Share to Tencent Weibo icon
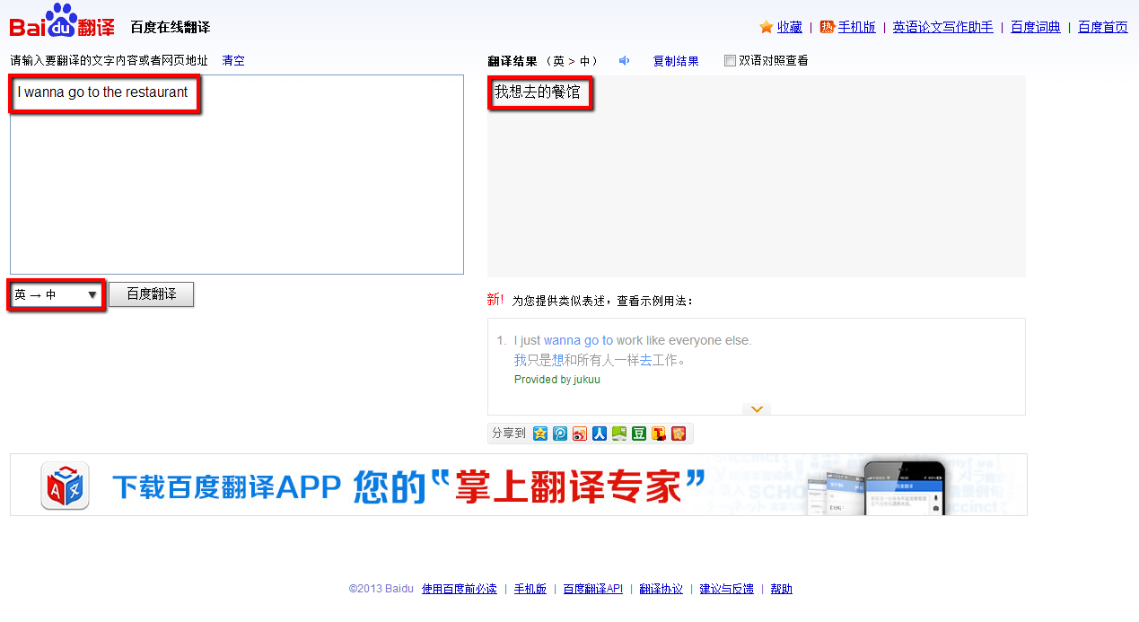 click(559, 434)
